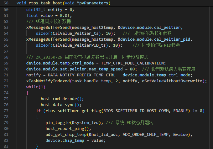
Task: Click the system_led argument
Action: click(86, 123)
